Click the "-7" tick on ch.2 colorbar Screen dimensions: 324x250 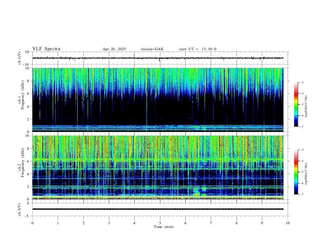pos(302,194)
